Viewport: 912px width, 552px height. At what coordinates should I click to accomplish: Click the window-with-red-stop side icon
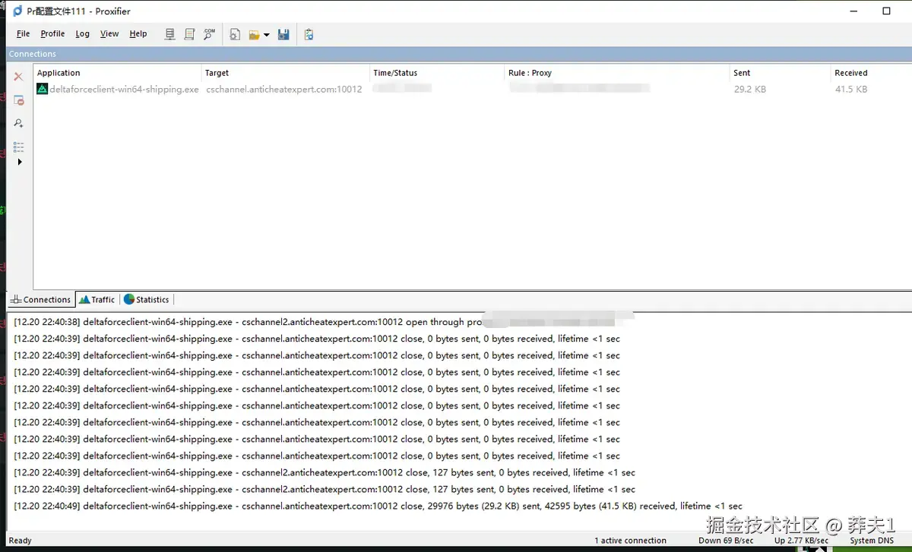19,99
